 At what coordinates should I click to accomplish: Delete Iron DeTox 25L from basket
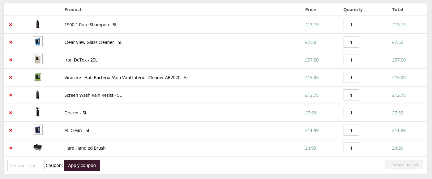[11, 60]
